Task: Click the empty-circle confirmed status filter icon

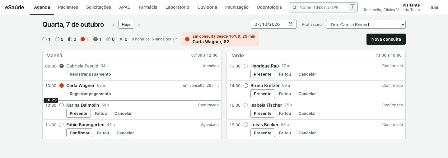Action: click(x=57, y=39)
